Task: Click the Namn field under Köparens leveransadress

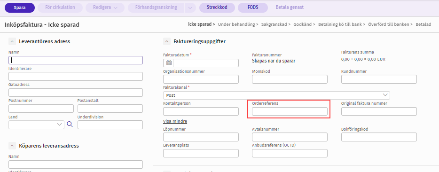Action: point(76,164)
